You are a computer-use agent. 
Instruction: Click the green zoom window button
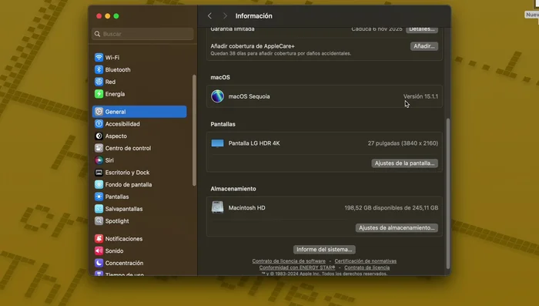(116, 16)
